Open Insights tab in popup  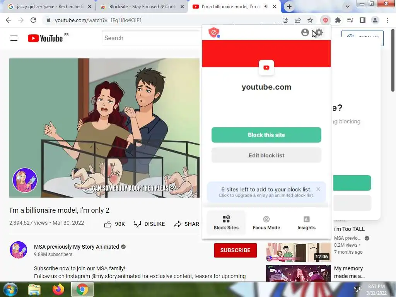(306, 222)
